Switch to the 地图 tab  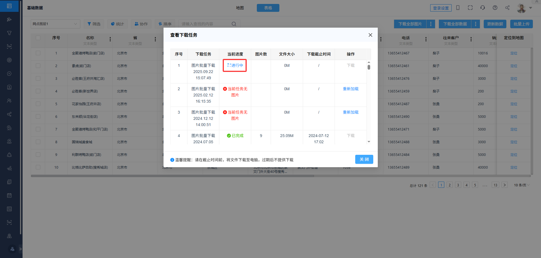click(x=240, y=8)
